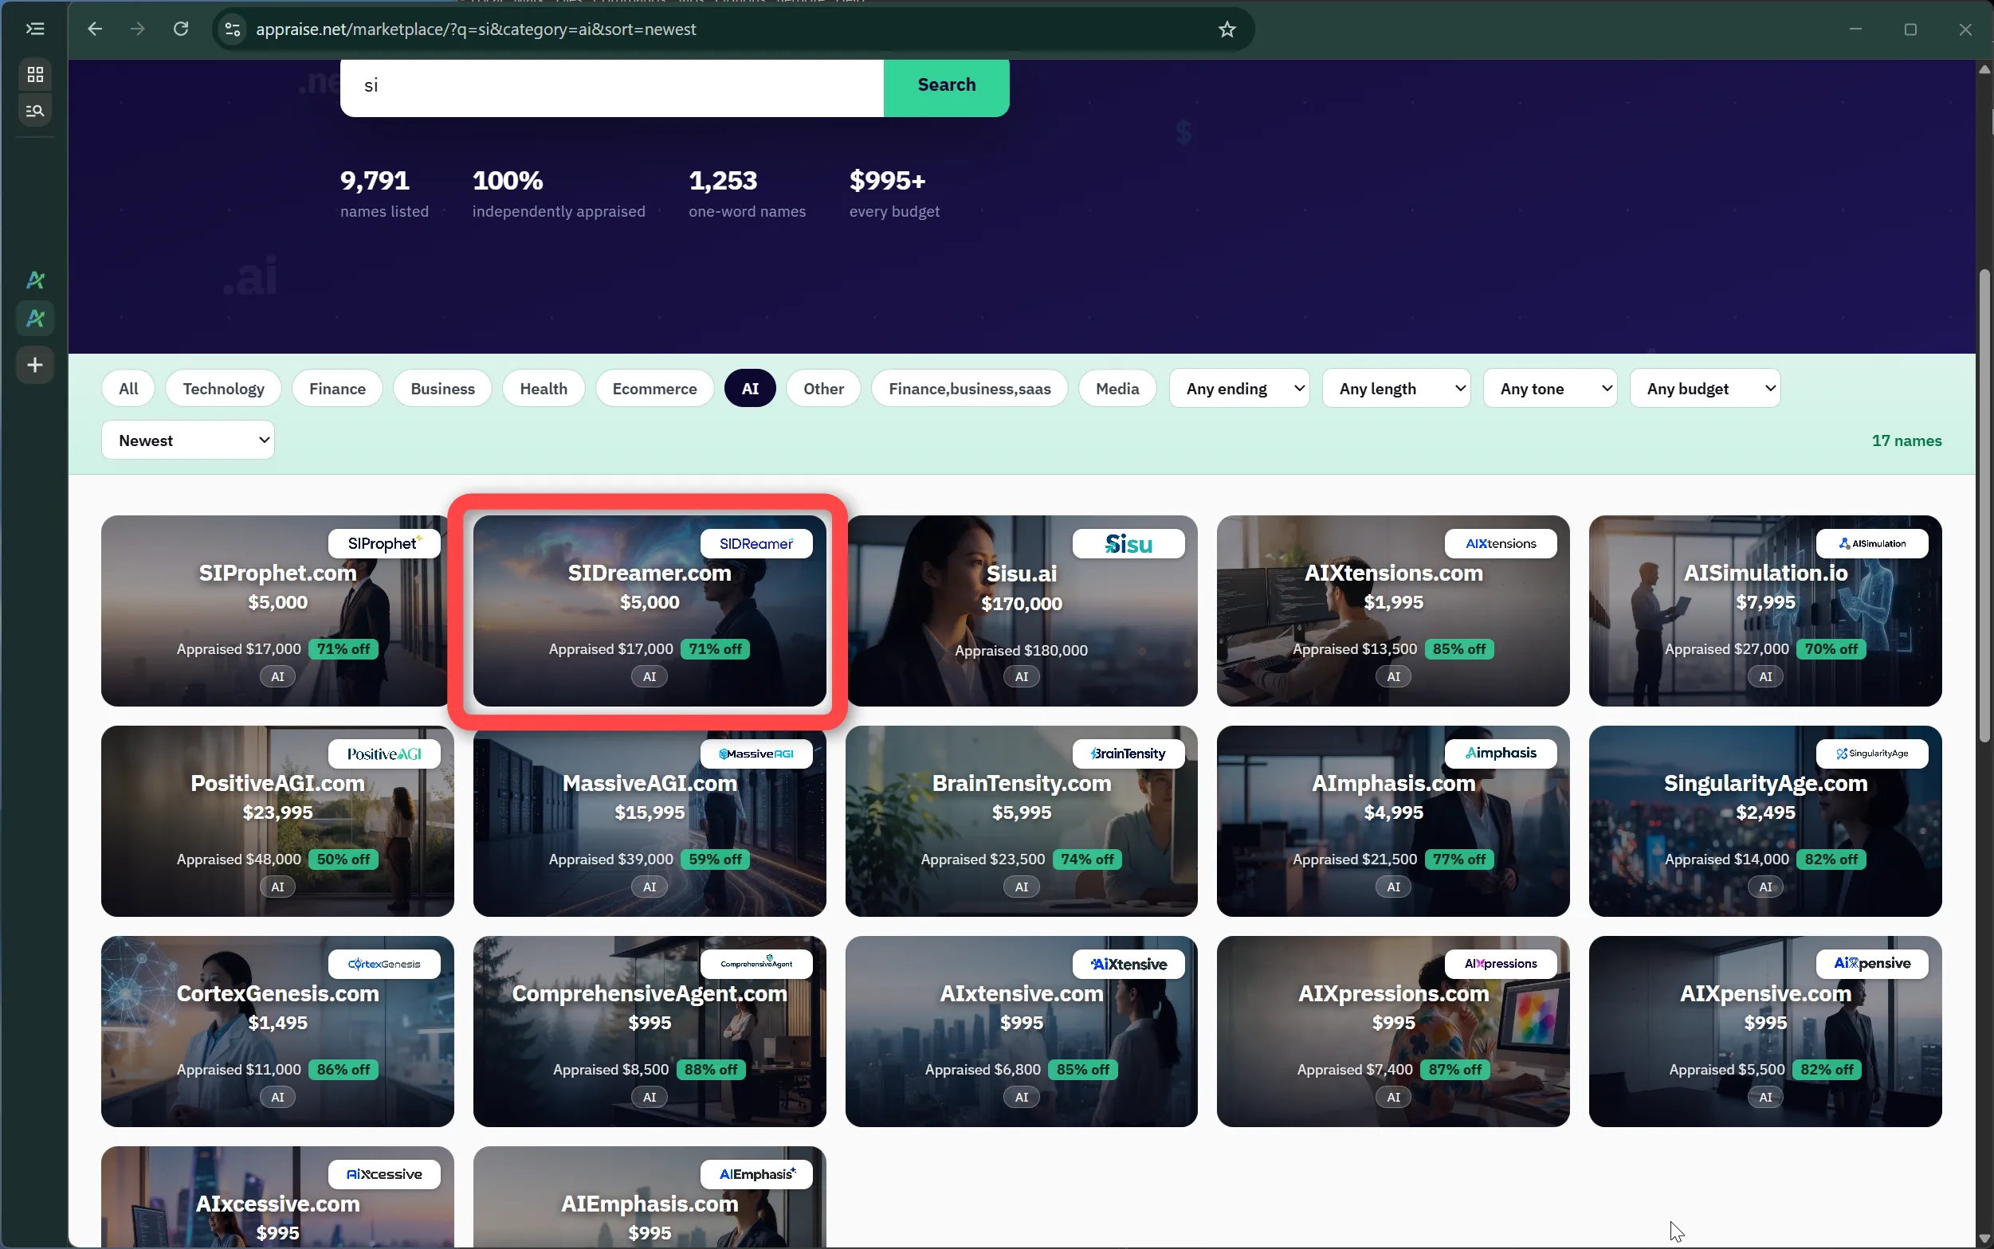Click the CortexGenesis logo badge
1994x1249 pixels.
(384, 964)
